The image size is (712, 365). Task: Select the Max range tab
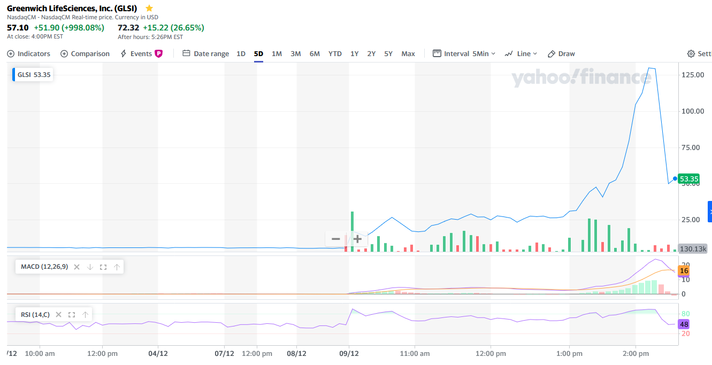tap(408, 53)
